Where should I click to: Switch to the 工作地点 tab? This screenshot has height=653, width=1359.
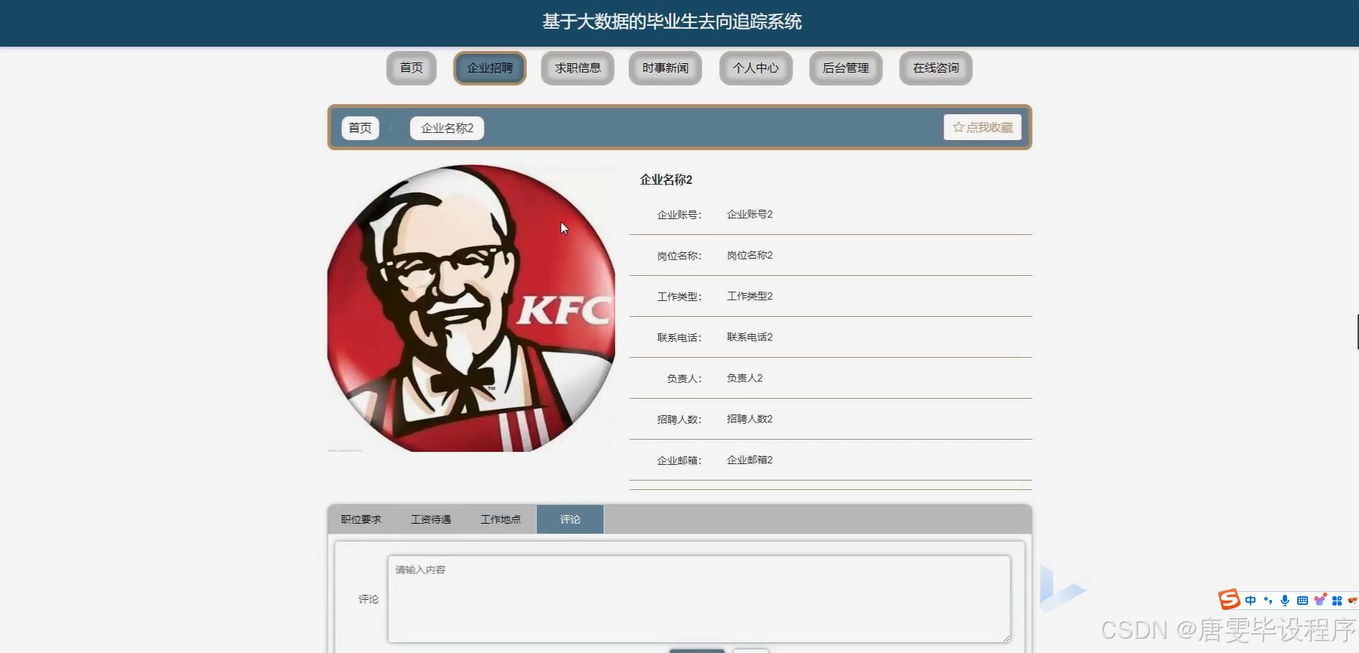click(500, 519)
